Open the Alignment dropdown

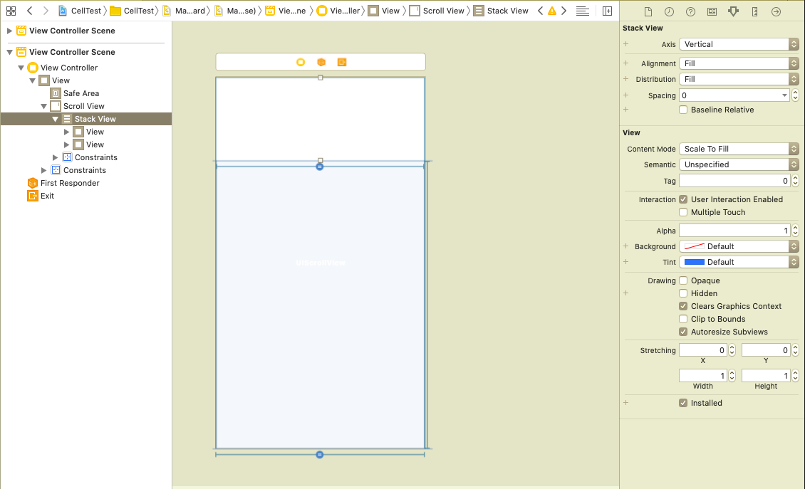click(739, 63)
